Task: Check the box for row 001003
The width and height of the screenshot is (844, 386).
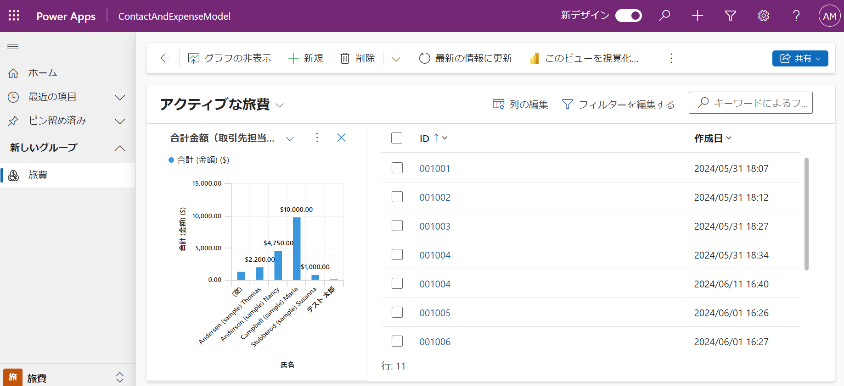Action: [x=397, y=226]
